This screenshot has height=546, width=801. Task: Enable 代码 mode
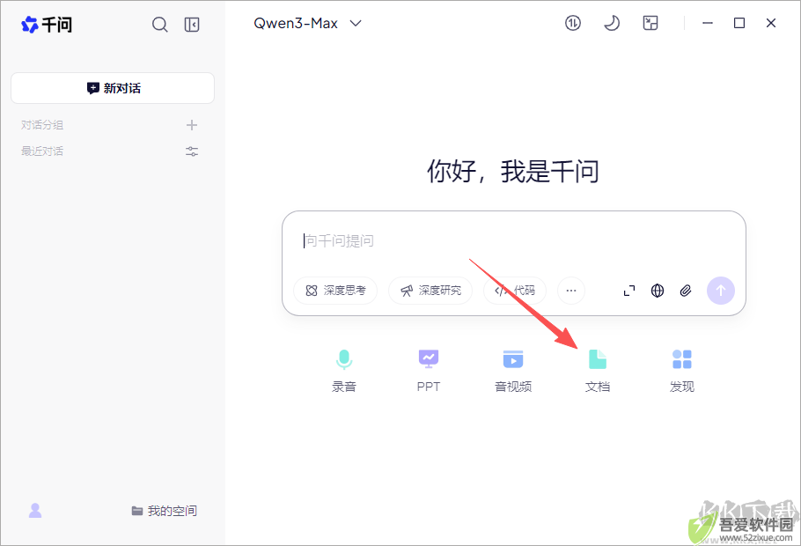(514, 291)
